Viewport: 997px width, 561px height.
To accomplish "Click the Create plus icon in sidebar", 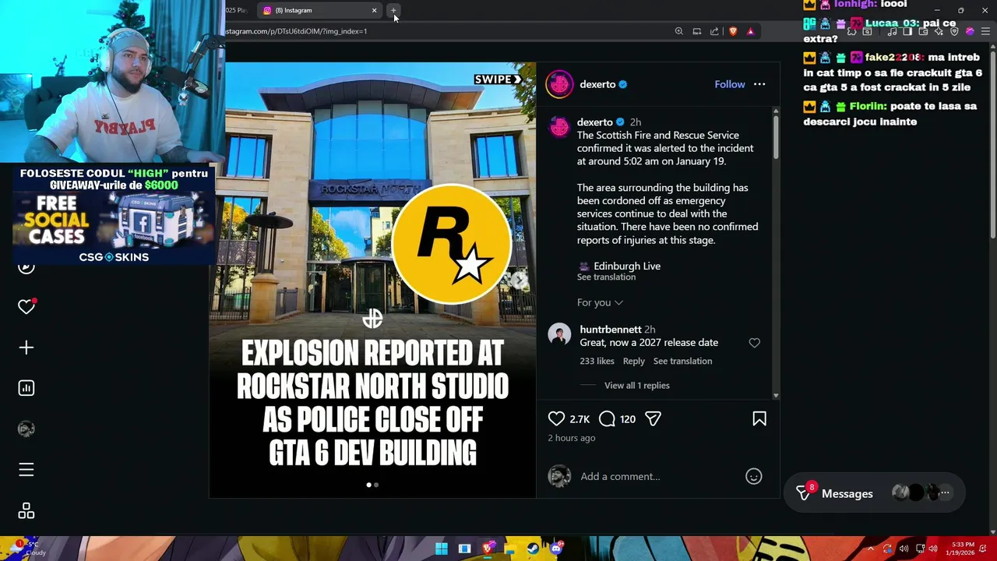I will point(26,348).
